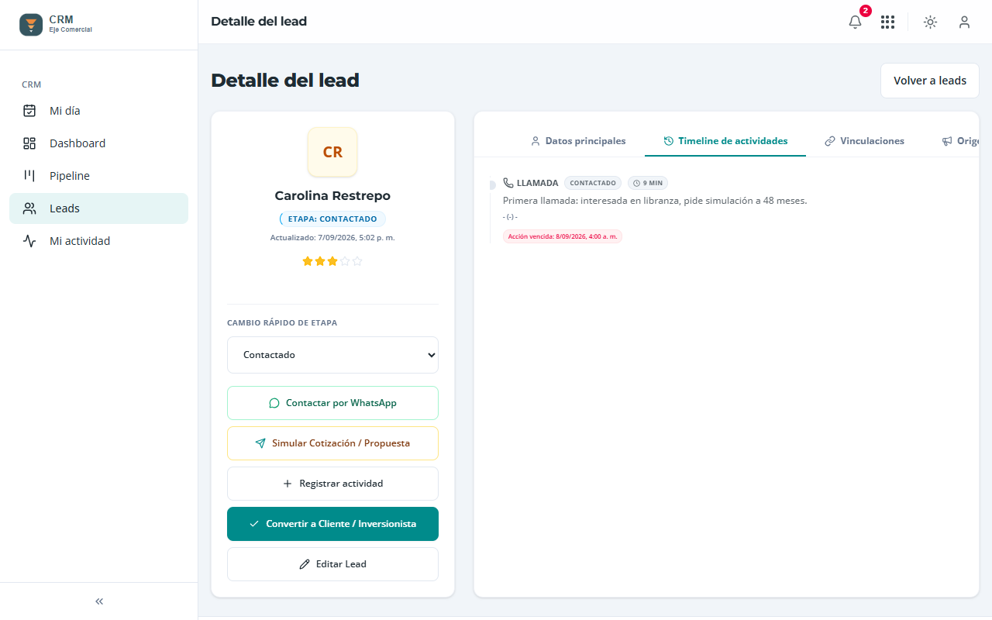Select Timeline de actividades tab

coord(725,141)
